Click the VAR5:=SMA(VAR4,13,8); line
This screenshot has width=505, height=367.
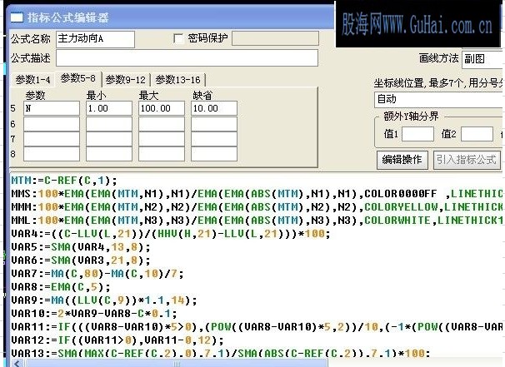tap(81, 247)
